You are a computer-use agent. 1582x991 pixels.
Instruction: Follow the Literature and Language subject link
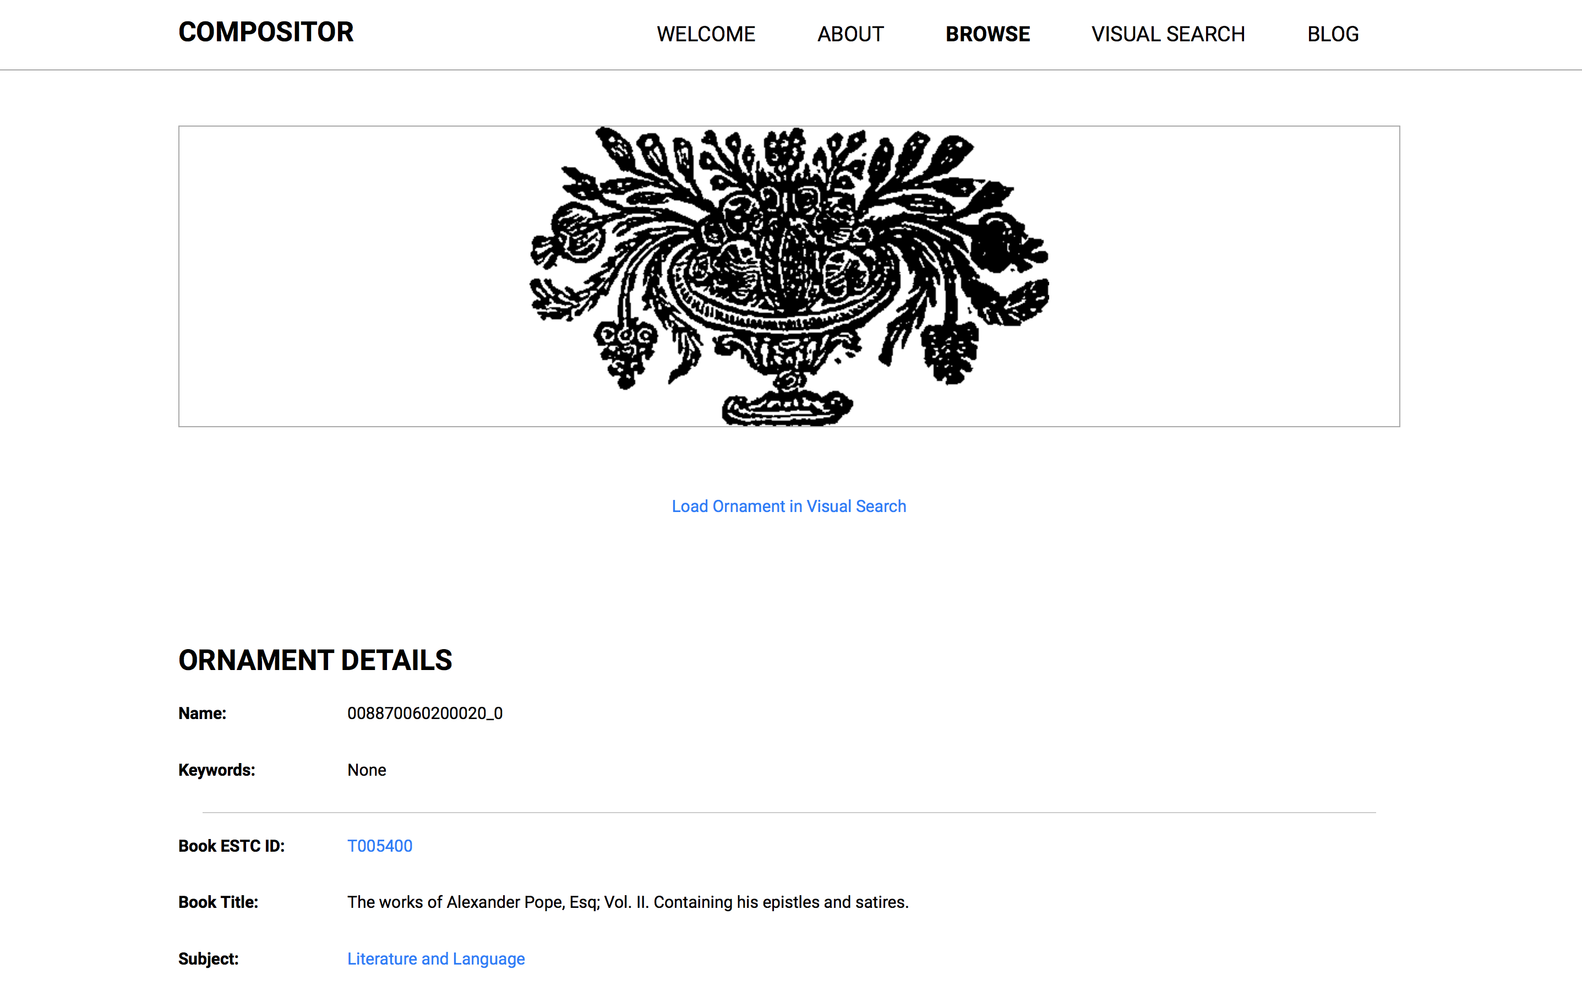pyautogui.click(x=436, y=958)
